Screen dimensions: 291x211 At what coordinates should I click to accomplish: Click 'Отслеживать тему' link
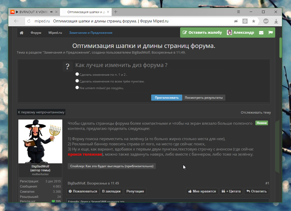tap(256, 112)
